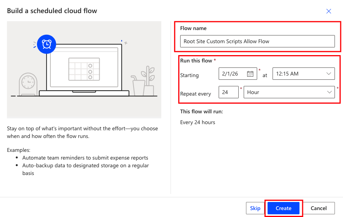The width and height of the screenshot is (343, 217).
Task: Open the Hour frequency dropdown
Action: coord(285,92)
